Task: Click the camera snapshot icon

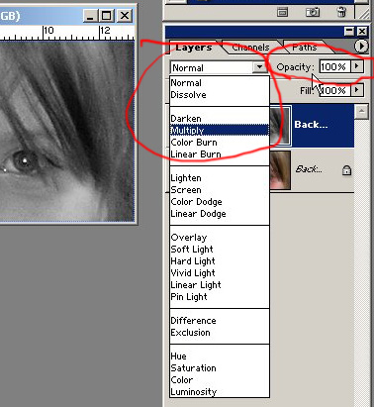Action: click(313, 13)
